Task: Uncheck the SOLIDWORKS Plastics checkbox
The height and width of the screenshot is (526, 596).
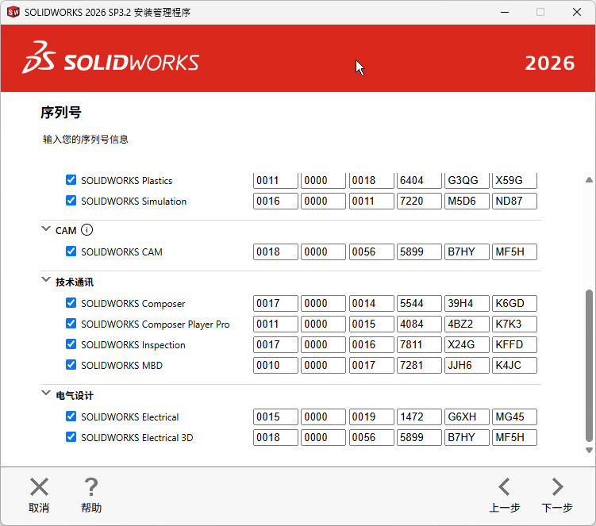Action: click(71, 180)
